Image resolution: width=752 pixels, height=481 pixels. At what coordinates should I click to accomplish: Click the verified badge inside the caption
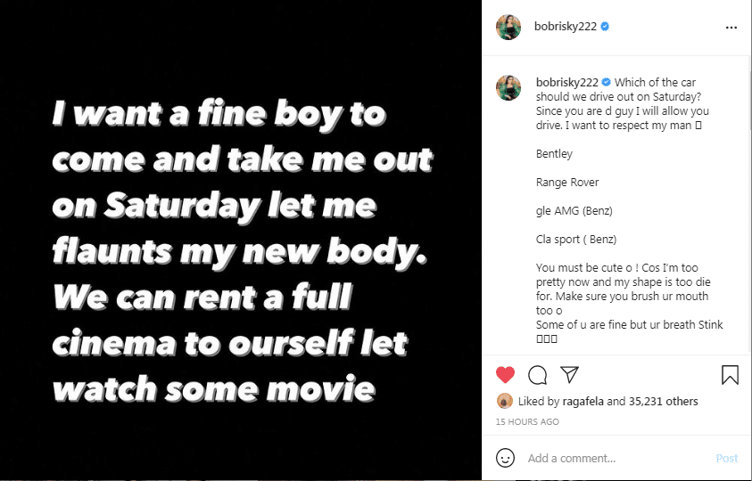coord(607,82)
